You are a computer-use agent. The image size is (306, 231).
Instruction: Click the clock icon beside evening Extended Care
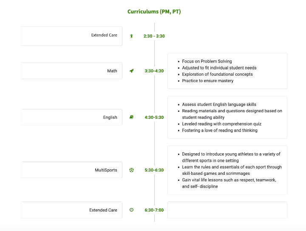tap(131, 210)
